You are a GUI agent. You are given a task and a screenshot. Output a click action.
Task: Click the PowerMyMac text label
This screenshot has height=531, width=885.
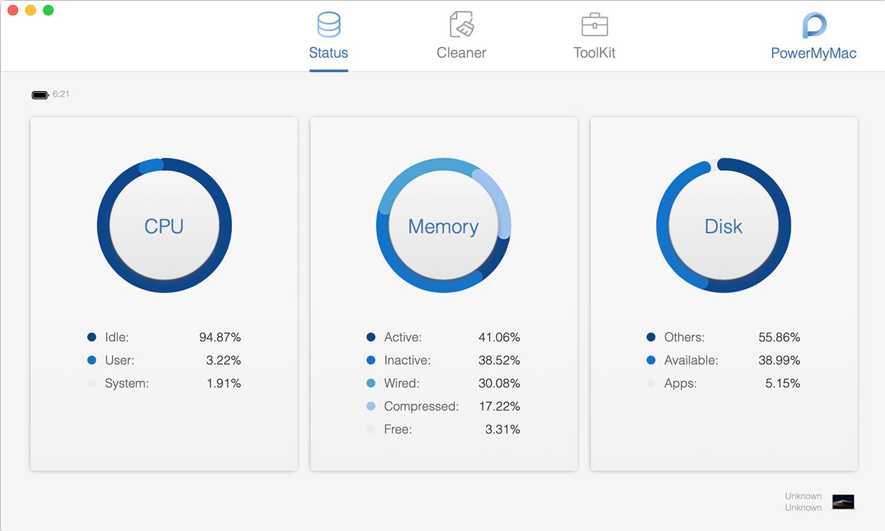click(x=814, y=54)
